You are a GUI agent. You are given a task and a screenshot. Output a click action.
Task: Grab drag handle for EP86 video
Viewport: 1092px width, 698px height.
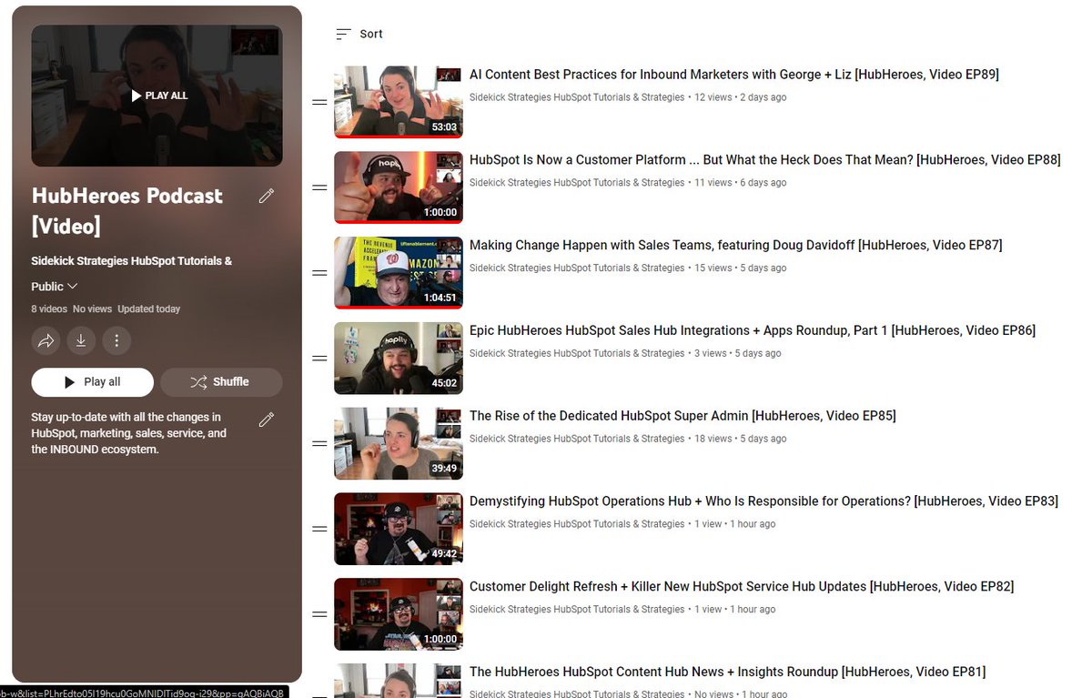(x=319, y=359)
